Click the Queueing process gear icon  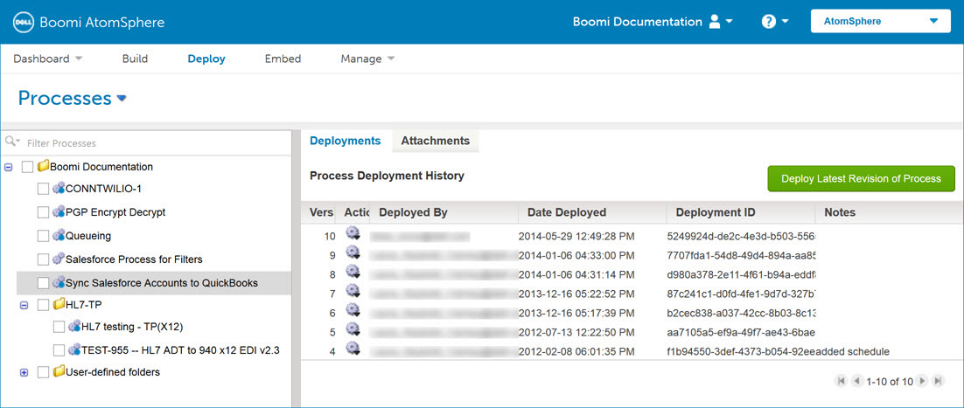tap(59, 235)
